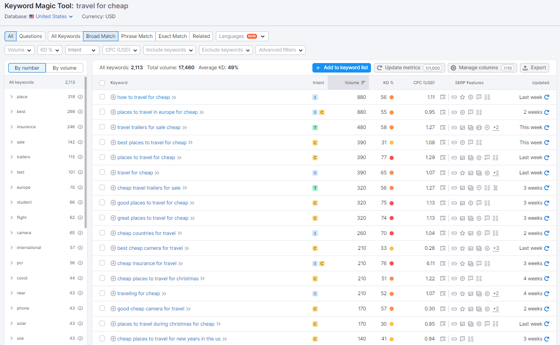Click the "+2" SERP features indicator on trailers row
The height and width of the screenshot is (345, 560).
tap(495, 127)
